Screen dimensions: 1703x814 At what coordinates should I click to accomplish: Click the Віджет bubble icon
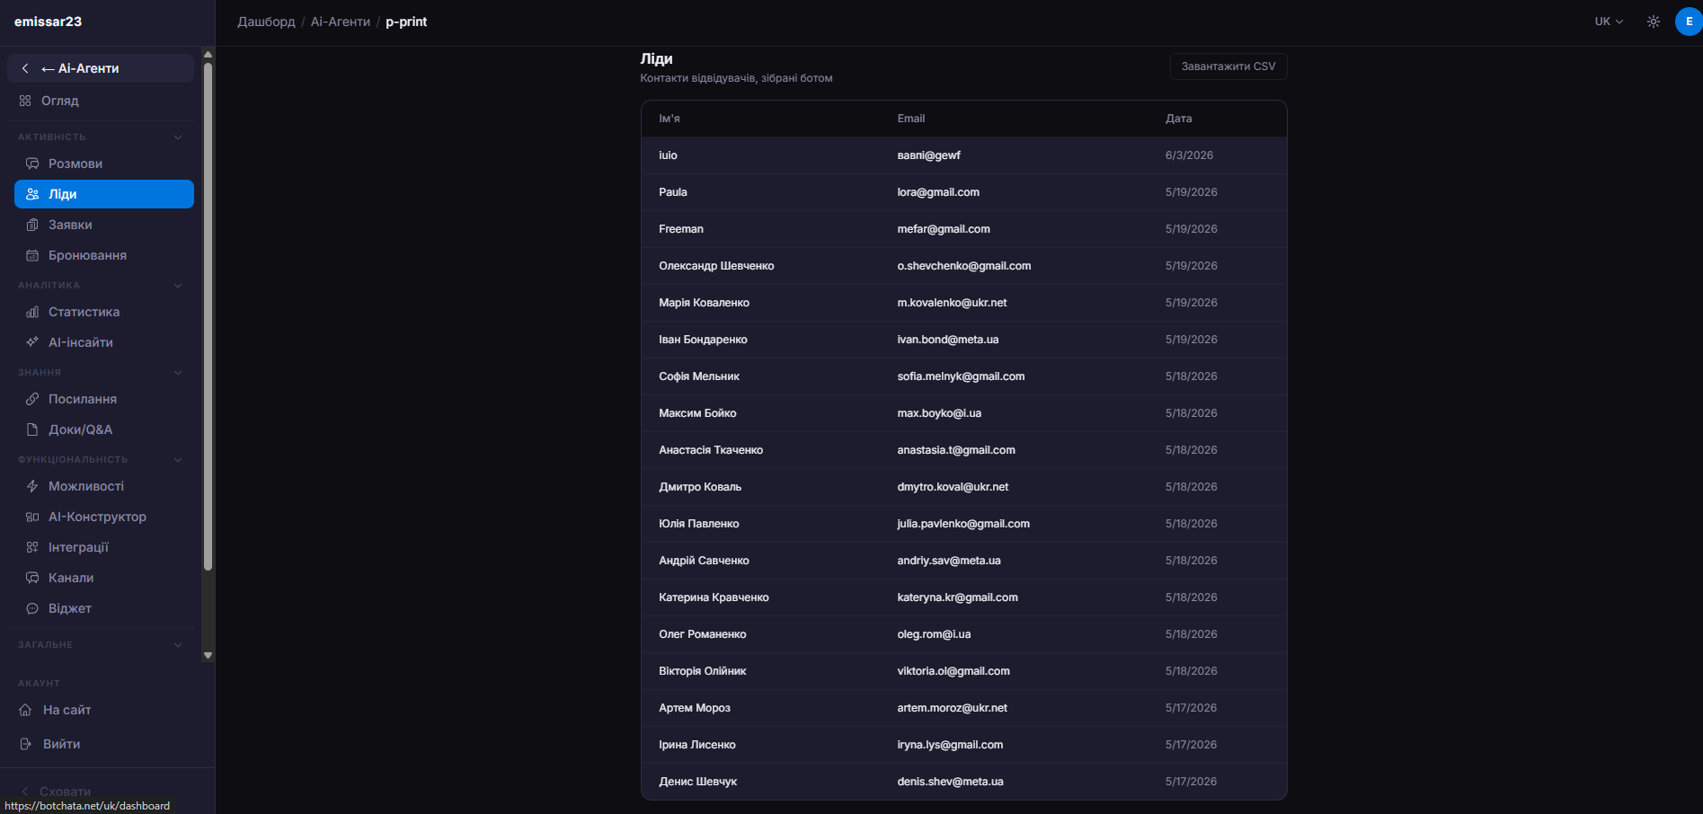pos(32,608)
